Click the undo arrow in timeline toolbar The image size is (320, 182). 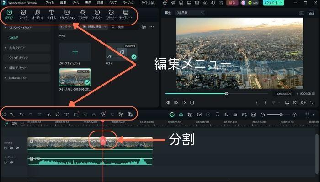(21, 115)
